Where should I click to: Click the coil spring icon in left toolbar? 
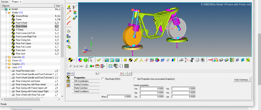point(75,12)
